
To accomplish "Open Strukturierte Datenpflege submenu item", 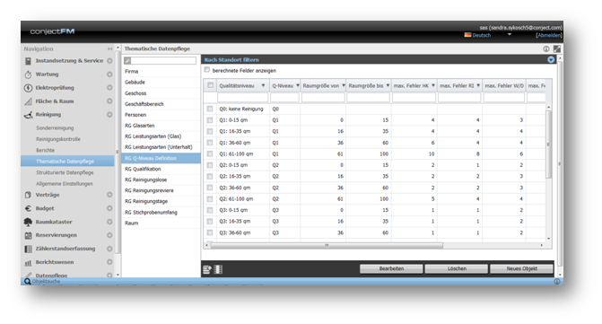I will [x=65, y=172].
